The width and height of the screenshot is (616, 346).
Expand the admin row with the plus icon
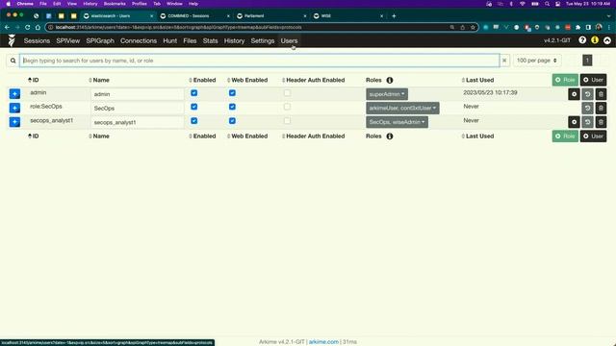(x=14, y=94)
